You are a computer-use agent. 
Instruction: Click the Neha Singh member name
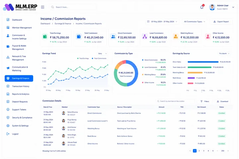click(x=72, y=135)
